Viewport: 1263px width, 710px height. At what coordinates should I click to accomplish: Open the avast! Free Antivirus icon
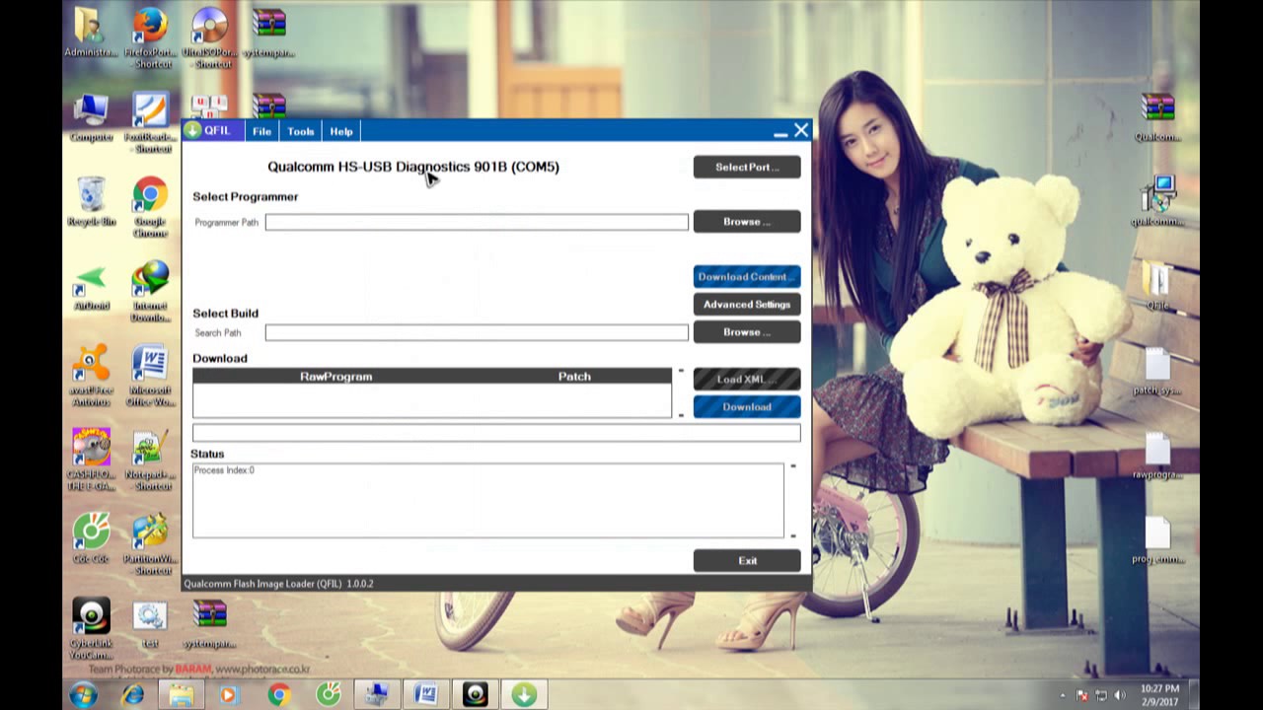tap(91, 376)
